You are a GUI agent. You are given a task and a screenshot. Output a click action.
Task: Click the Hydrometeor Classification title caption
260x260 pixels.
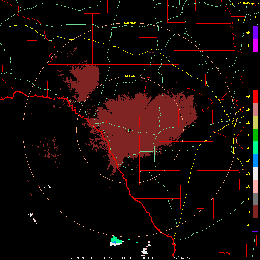[x=130, y=258]
